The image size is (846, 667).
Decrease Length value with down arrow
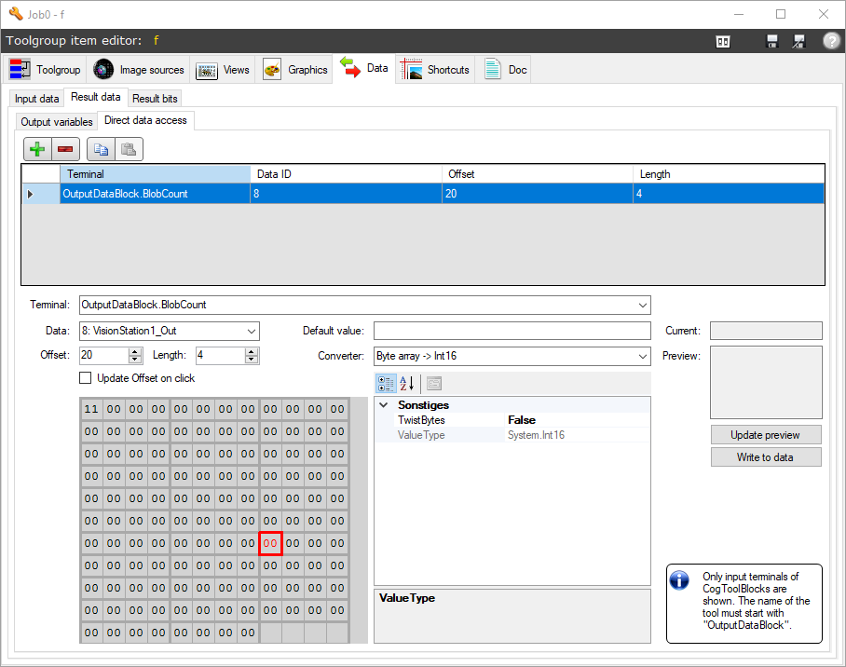[251, 359]
